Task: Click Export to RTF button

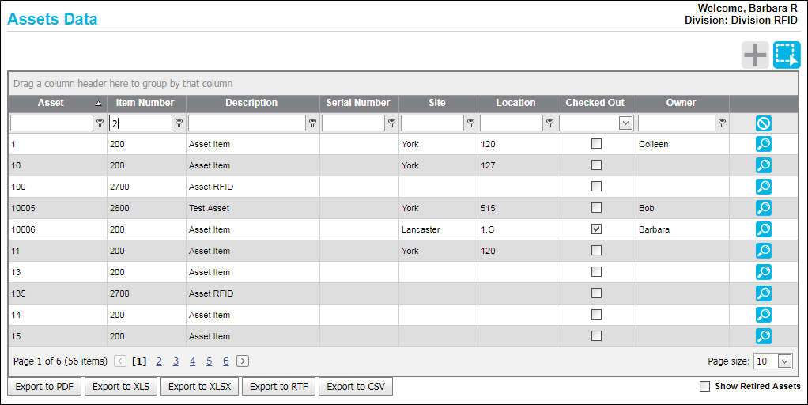Action: [279, 387]
